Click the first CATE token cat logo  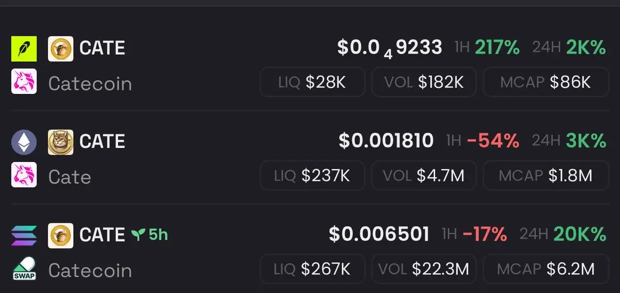pyautogui.click(x=61, y=49)
